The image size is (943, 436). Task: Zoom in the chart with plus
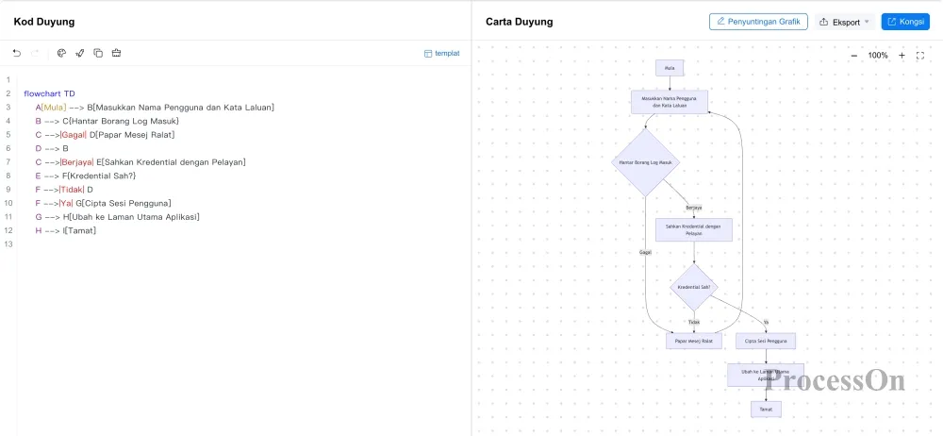tap(902, 56)
